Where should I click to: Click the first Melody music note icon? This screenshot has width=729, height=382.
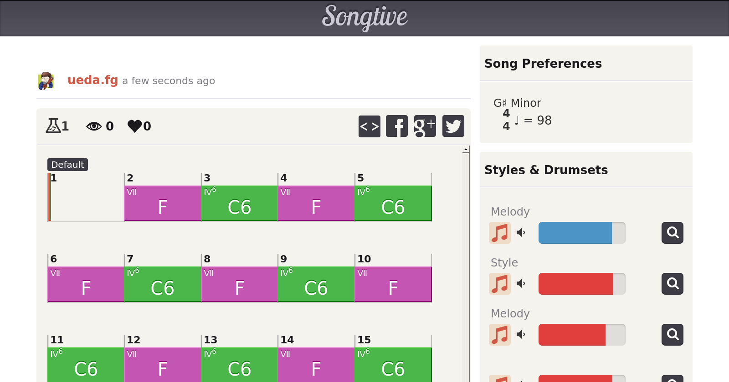click(x=500, y=233)
